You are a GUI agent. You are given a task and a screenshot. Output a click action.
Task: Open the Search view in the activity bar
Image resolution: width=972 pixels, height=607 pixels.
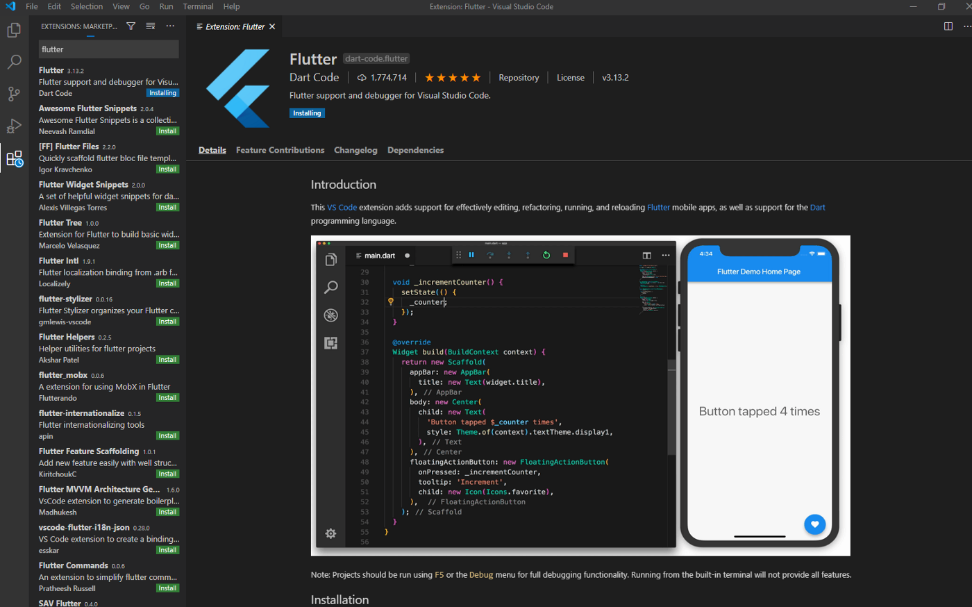[x=14, y=63]
